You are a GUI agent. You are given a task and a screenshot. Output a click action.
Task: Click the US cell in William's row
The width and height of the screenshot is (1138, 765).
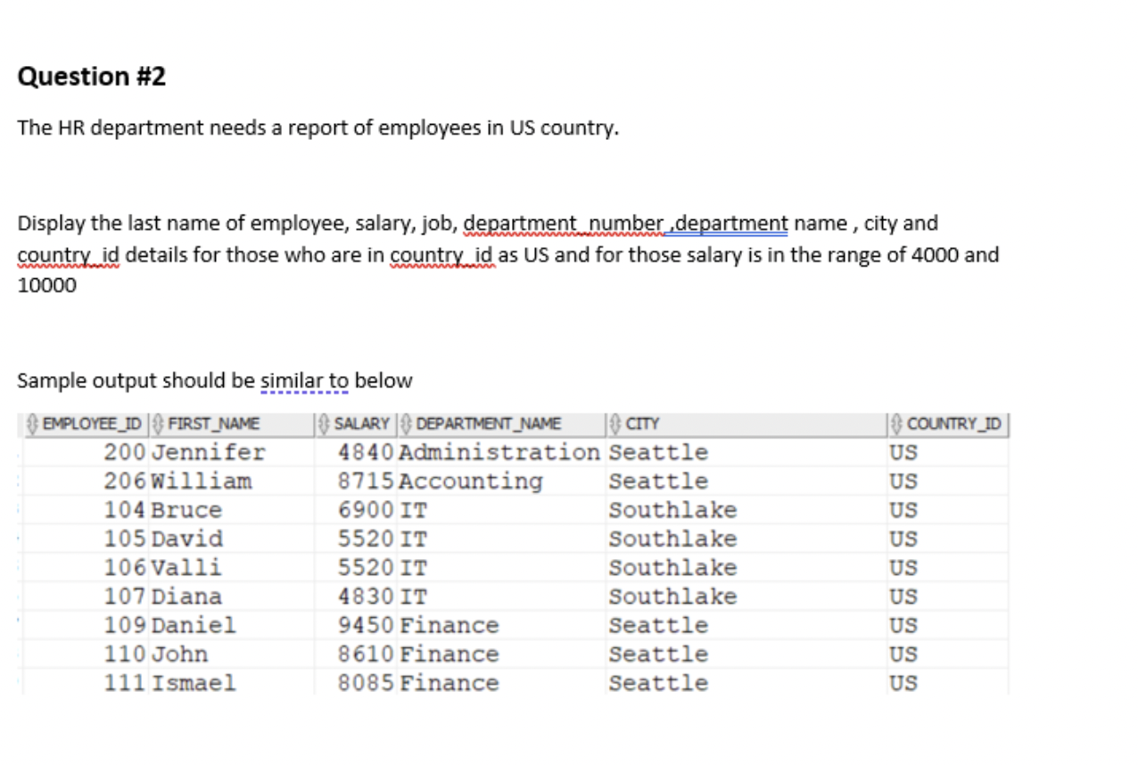903,481
